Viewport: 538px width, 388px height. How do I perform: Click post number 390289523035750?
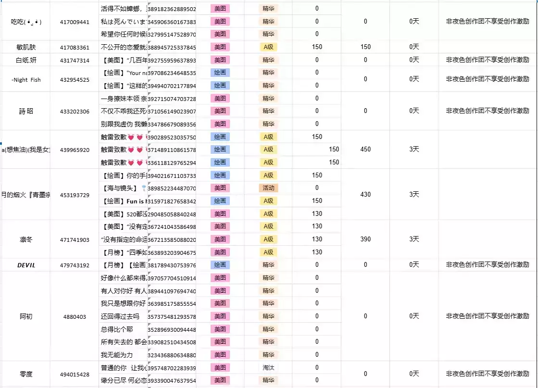pos(172,137)
